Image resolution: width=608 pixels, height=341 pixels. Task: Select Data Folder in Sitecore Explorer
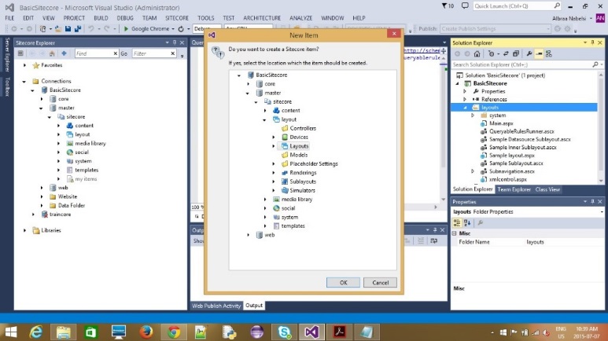coord(72,205)
